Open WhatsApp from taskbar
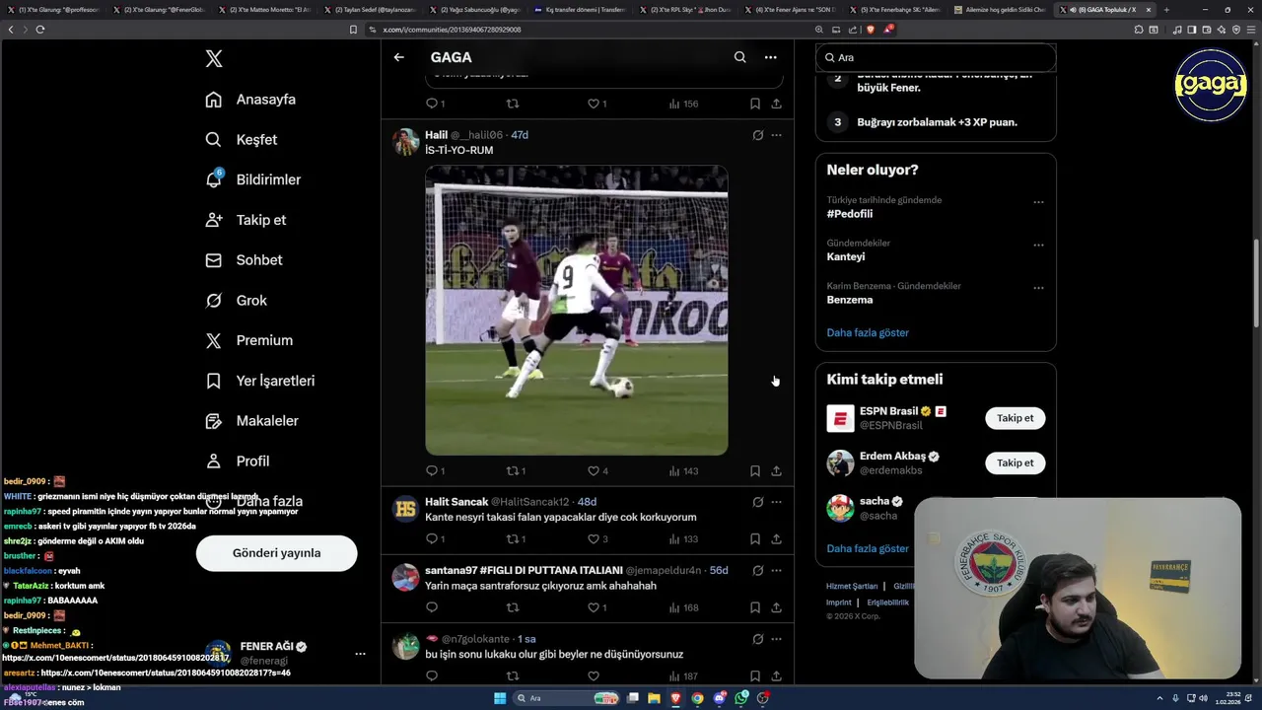Screen dimensions: 1262x710 tap(741, 698)
